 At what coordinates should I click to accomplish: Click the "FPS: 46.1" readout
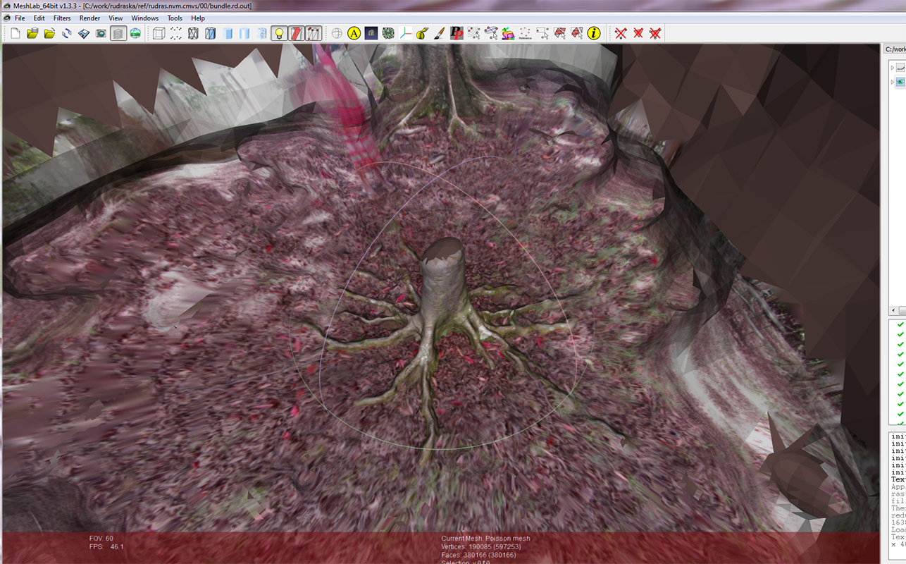pos(106,547)
